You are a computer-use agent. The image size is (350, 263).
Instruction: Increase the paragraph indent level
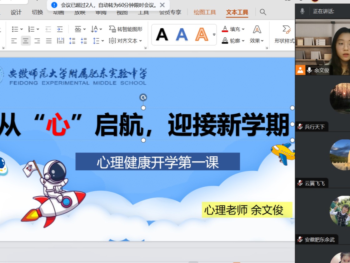coord(60,29)
